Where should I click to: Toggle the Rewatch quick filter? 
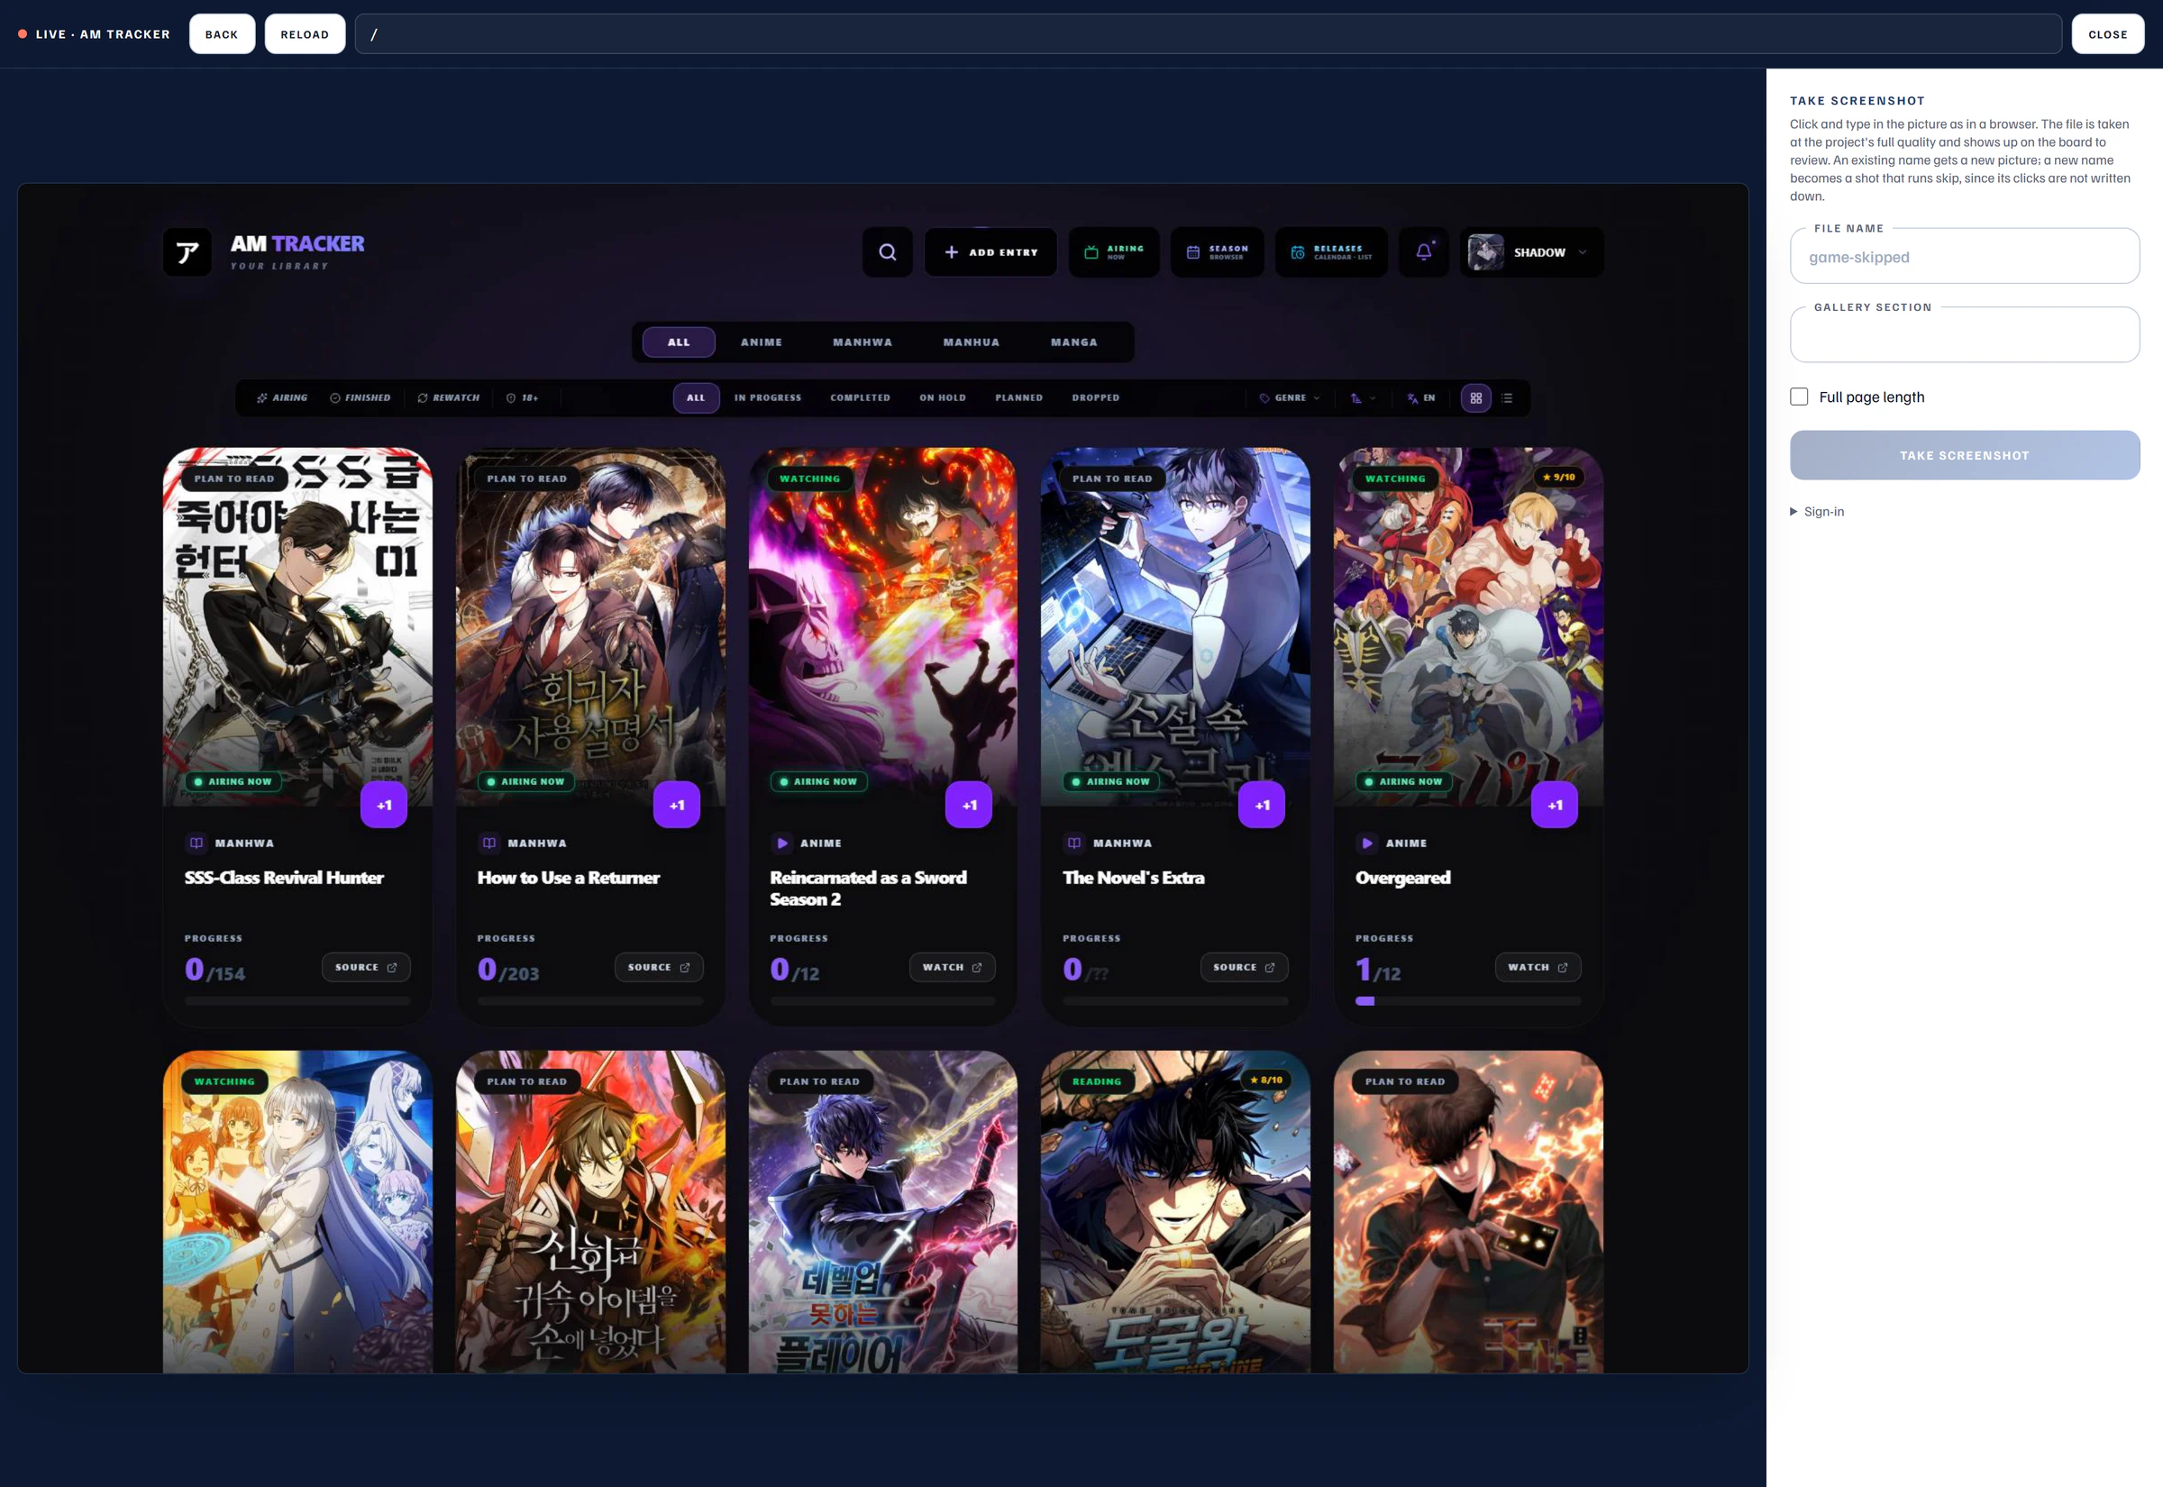pos(448,397)
